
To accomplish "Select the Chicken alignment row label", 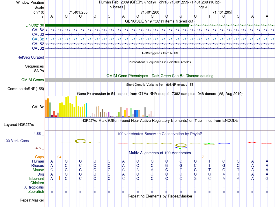I will click(x=37, y=183).
